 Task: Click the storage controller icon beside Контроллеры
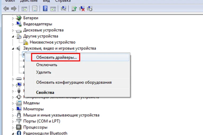19,97
